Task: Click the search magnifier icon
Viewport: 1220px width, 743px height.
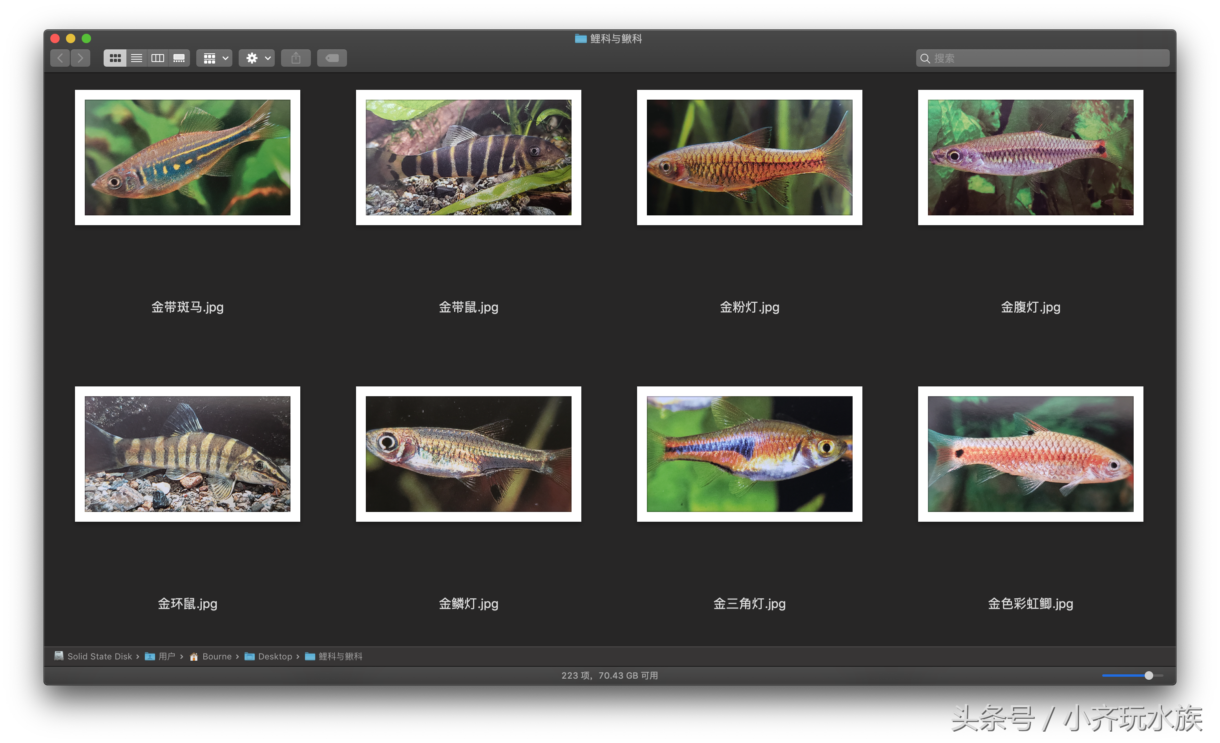Action: click(x=925, y=58)
